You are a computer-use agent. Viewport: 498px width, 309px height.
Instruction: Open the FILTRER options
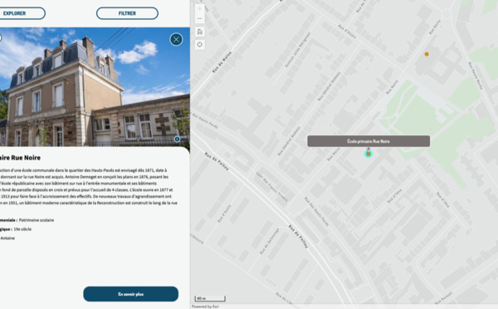pos(127,13)
